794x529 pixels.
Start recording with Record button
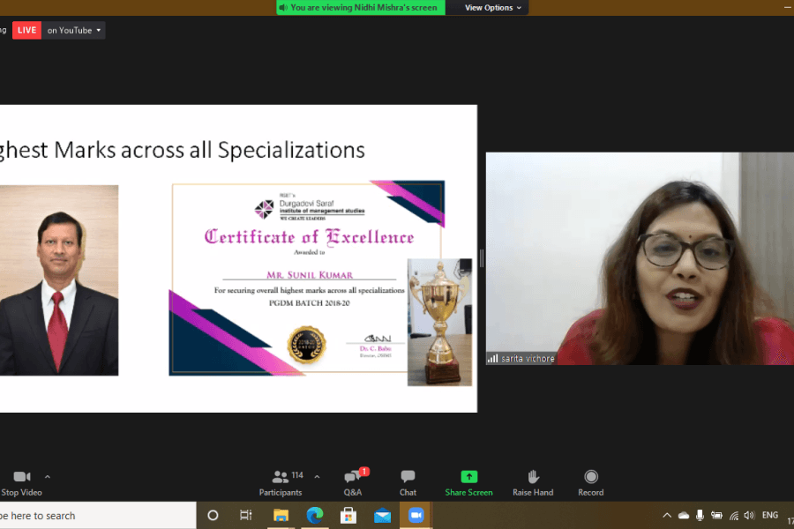click(x=591, y=483)
